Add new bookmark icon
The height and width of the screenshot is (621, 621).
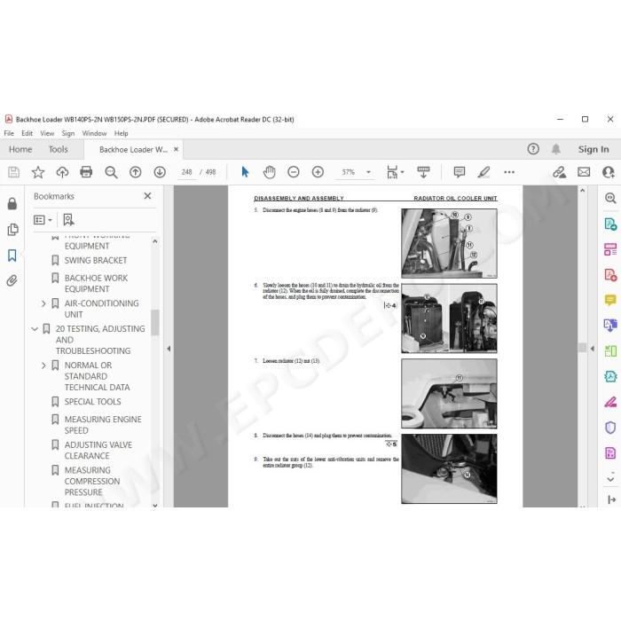pyautogui.click(x=68, y=220)
